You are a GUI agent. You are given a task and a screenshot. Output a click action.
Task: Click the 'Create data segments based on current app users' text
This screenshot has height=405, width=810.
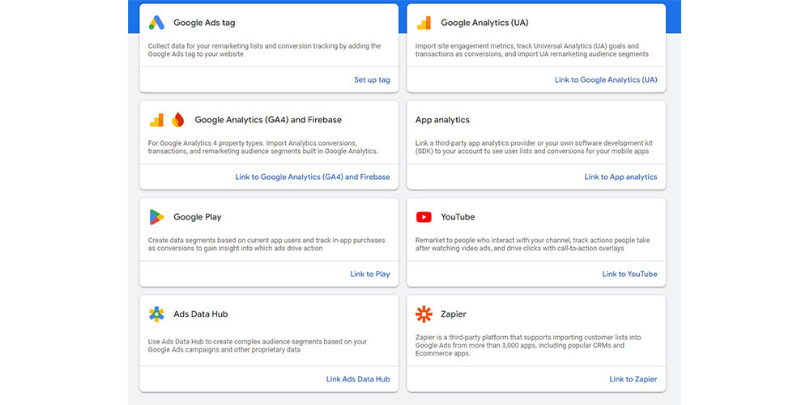[266, 245]
